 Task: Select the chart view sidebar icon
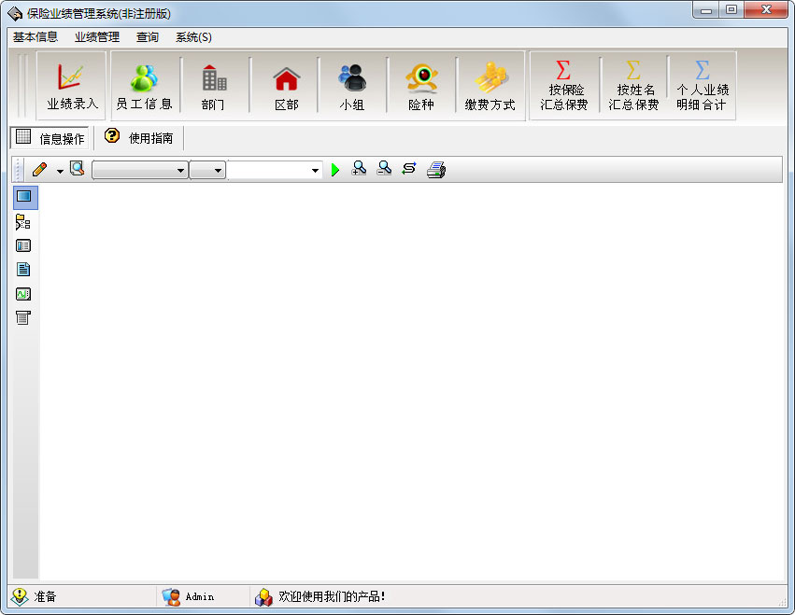[23, 294]
